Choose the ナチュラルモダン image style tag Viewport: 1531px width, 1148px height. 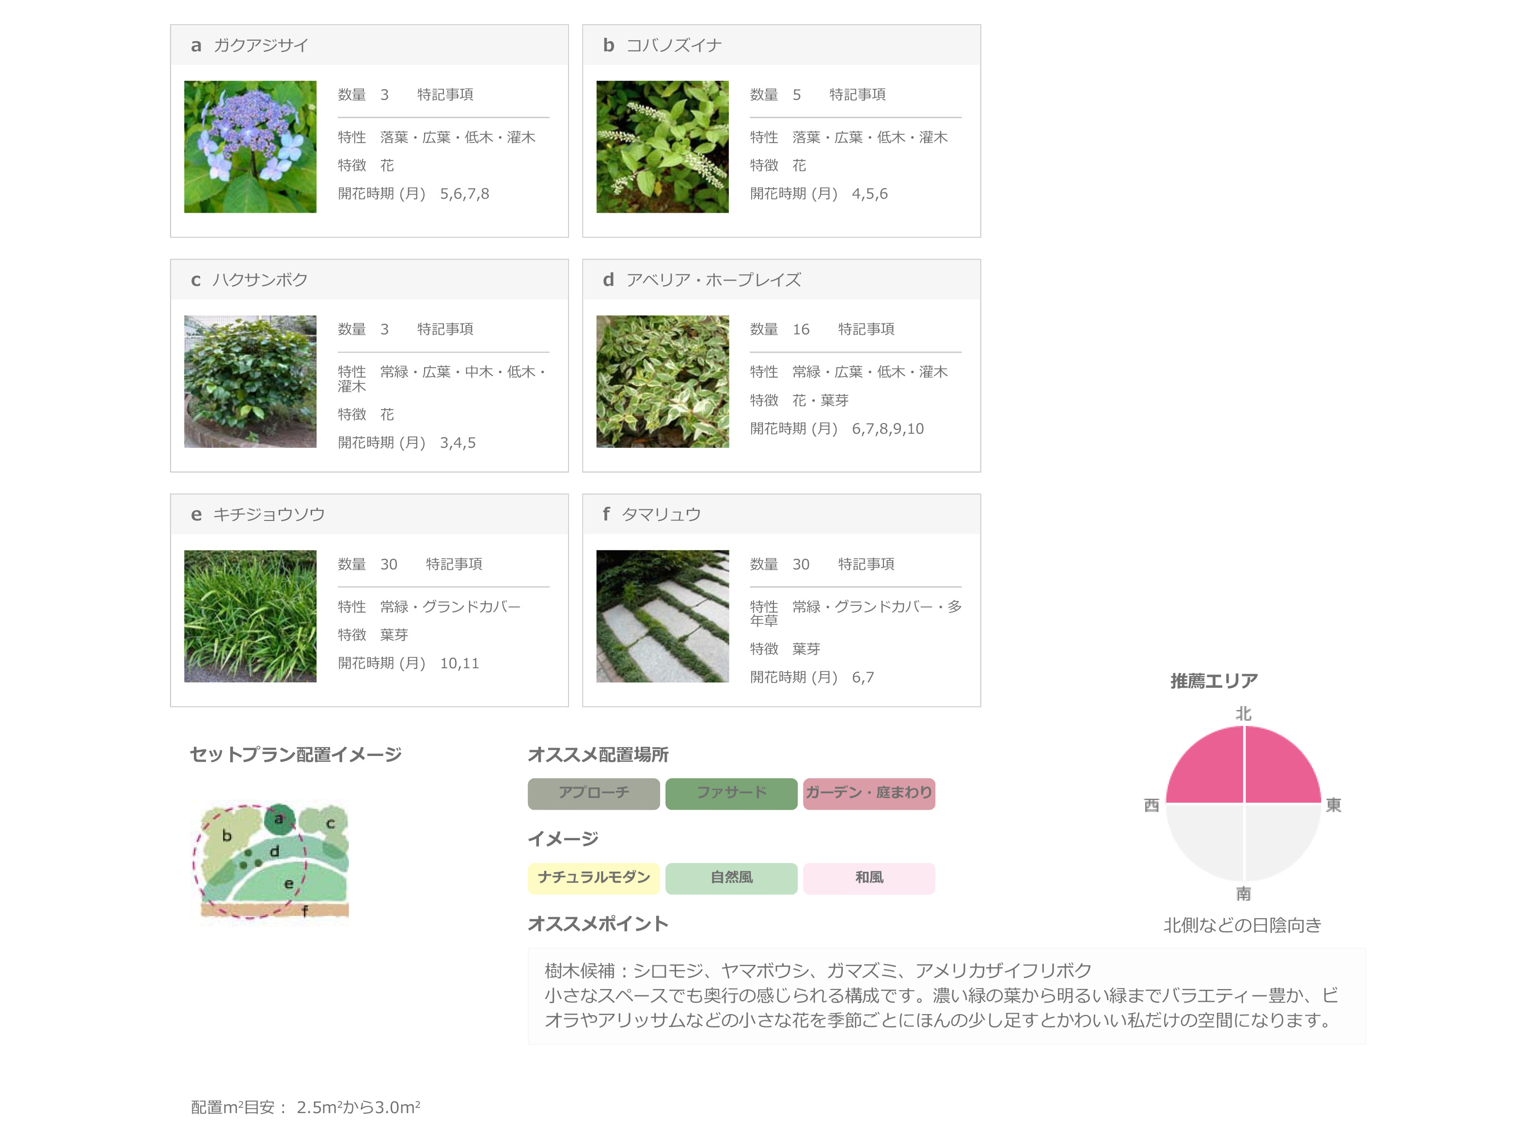click(593, 878)
